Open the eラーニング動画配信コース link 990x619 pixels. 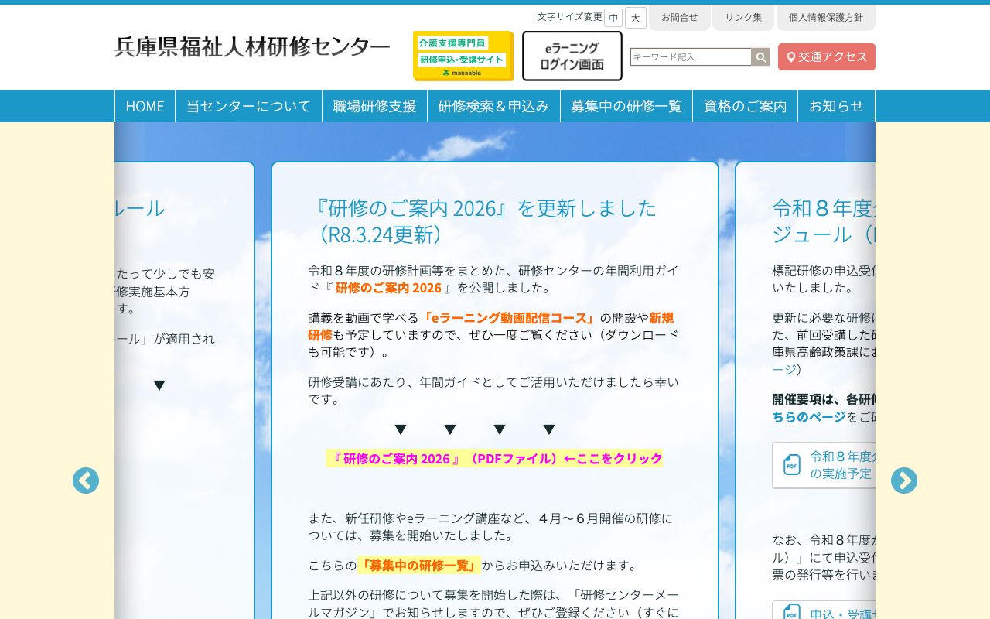510,317
